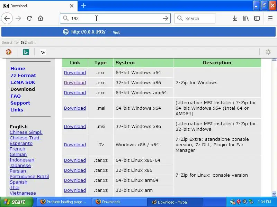Click the go arrow in address bar
Viewport: 277px width, 207px height.
[166, 18]
